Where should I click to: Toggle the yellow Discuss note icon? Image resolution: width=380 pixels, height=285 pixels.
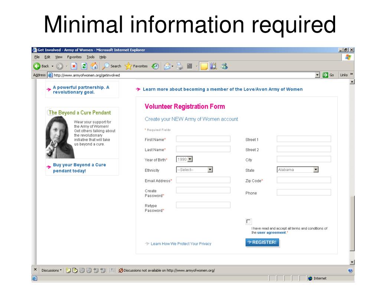point(204,66)
